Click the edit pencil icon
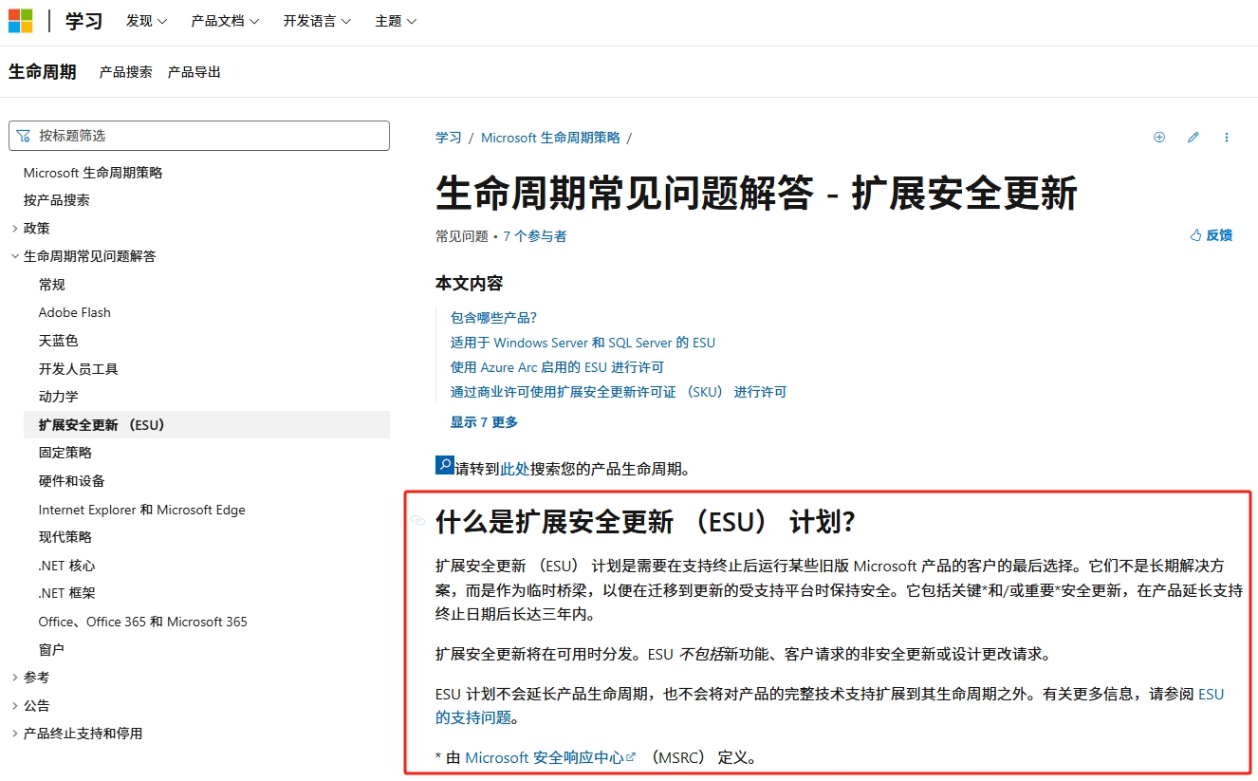Image resolution: width=1258 pixels, height=781 pixels. (x=1193, y=137)
